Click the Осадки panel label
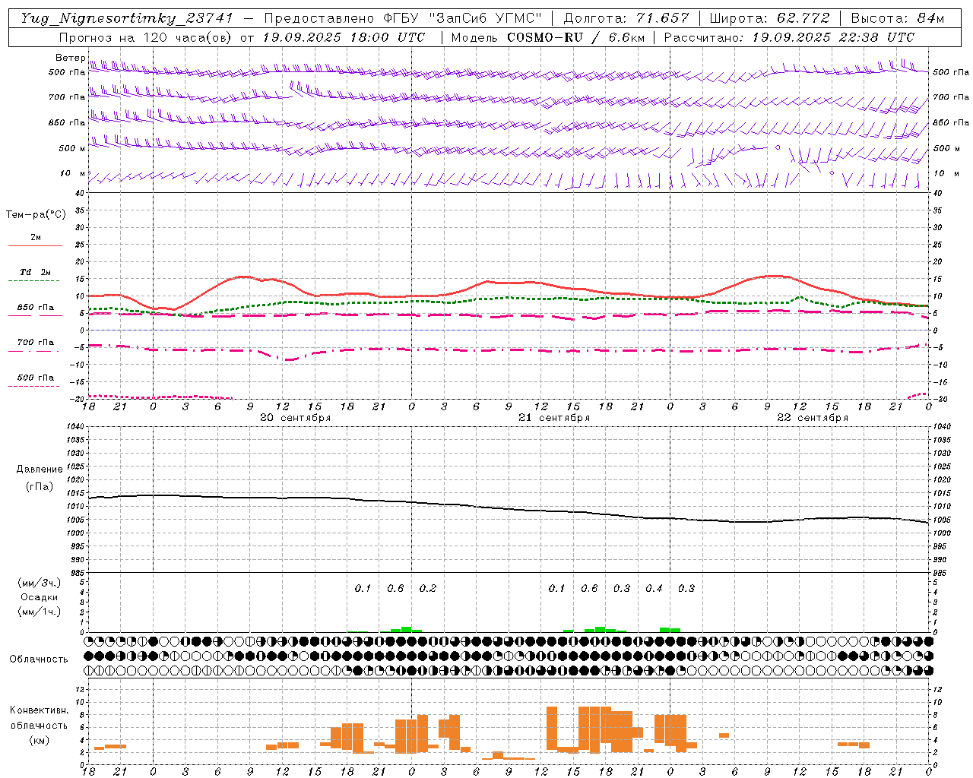This screenshot has height=778, width=973. click(x=40, y=597)
